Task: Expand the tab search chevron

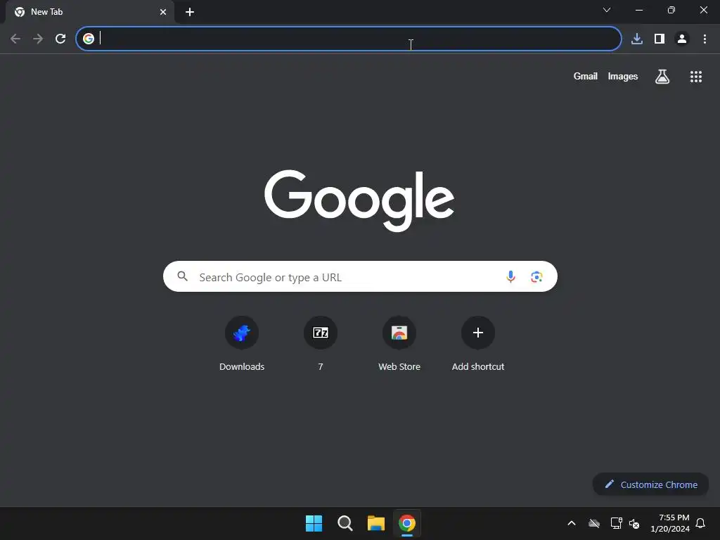Action: (x=607, y=10)
